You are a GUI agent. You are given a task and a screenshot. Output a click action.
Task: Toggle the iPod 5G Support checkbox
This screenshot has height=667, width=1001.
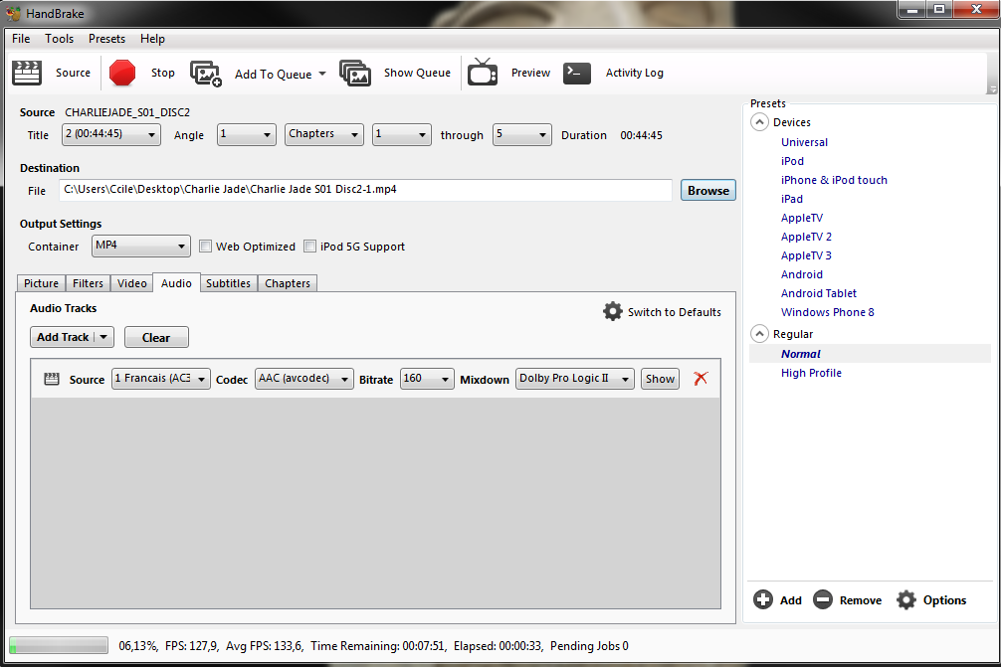click(x=310, y=247)
